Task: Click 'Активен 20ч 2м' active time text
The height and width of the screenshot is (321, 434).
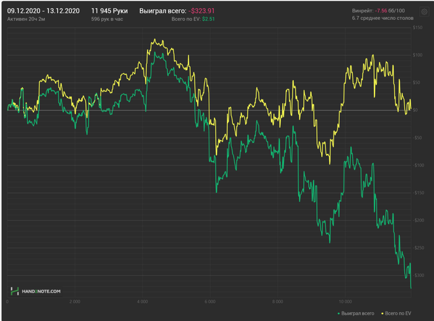Action: 26,19
